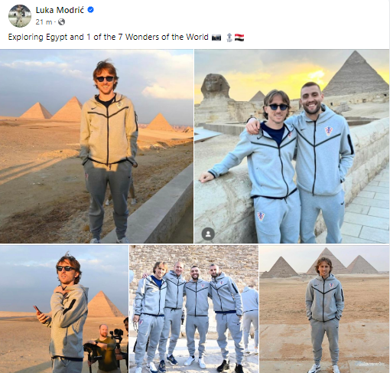Click the large pyramid behind the Sphinx photo

pos(356,76)
